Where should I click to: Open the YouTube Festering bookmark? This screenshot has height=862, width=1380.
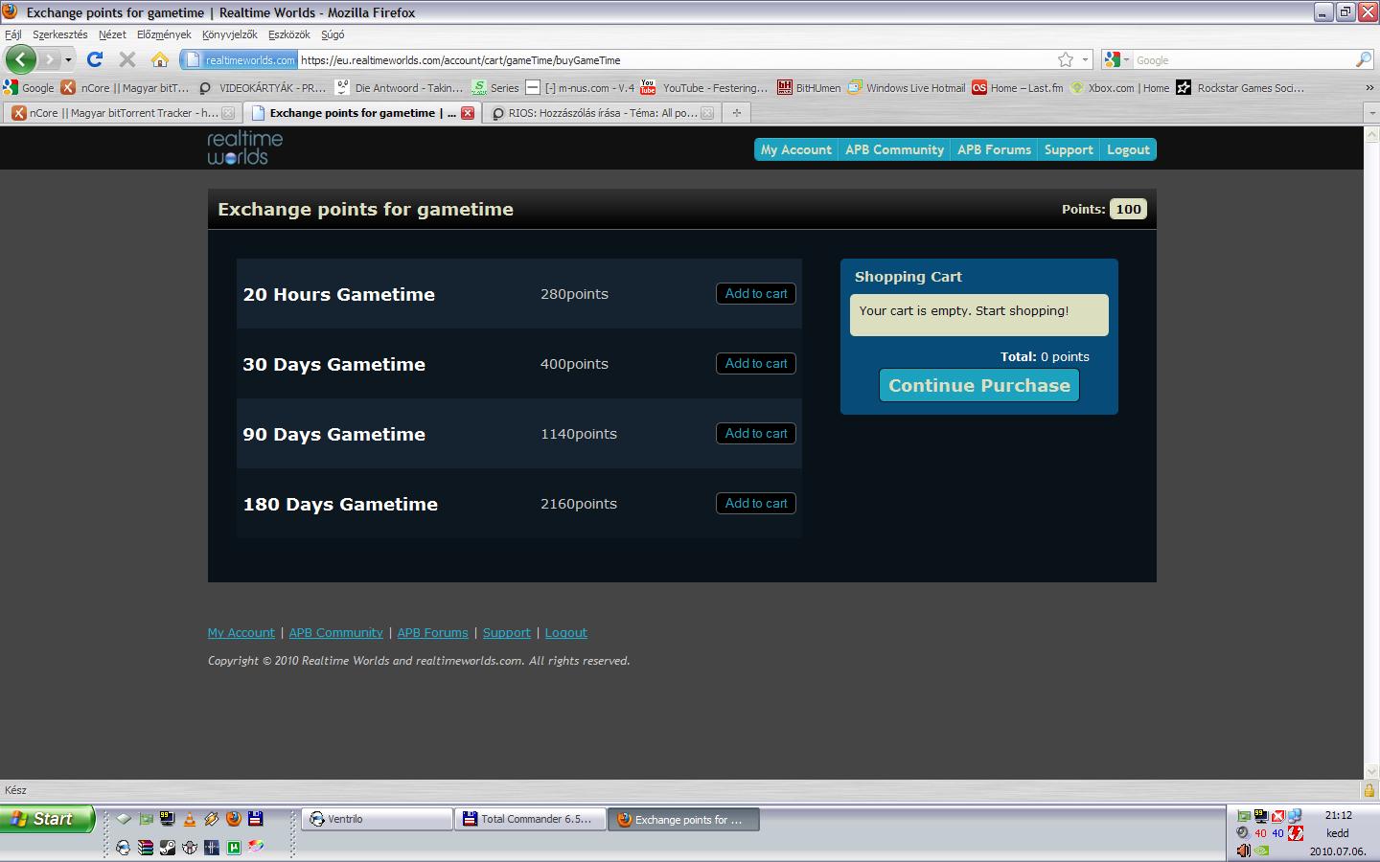pyautogui.click(x=704, y=87)
